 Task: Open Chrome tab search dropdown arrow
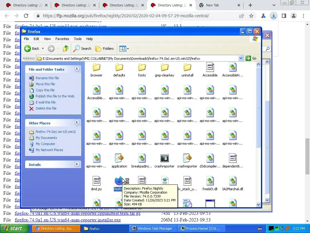(274, 5)
